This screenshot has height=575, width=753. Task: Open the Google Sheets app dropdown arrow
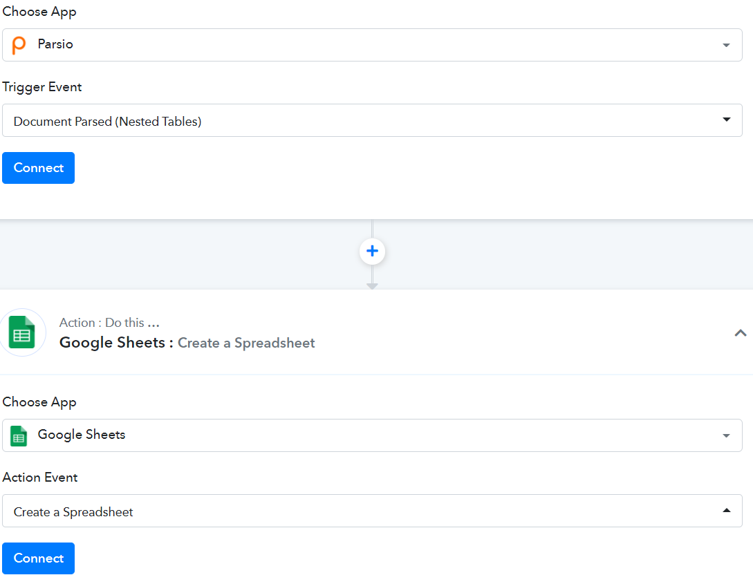pyautogui.click(x=726, y=436)
